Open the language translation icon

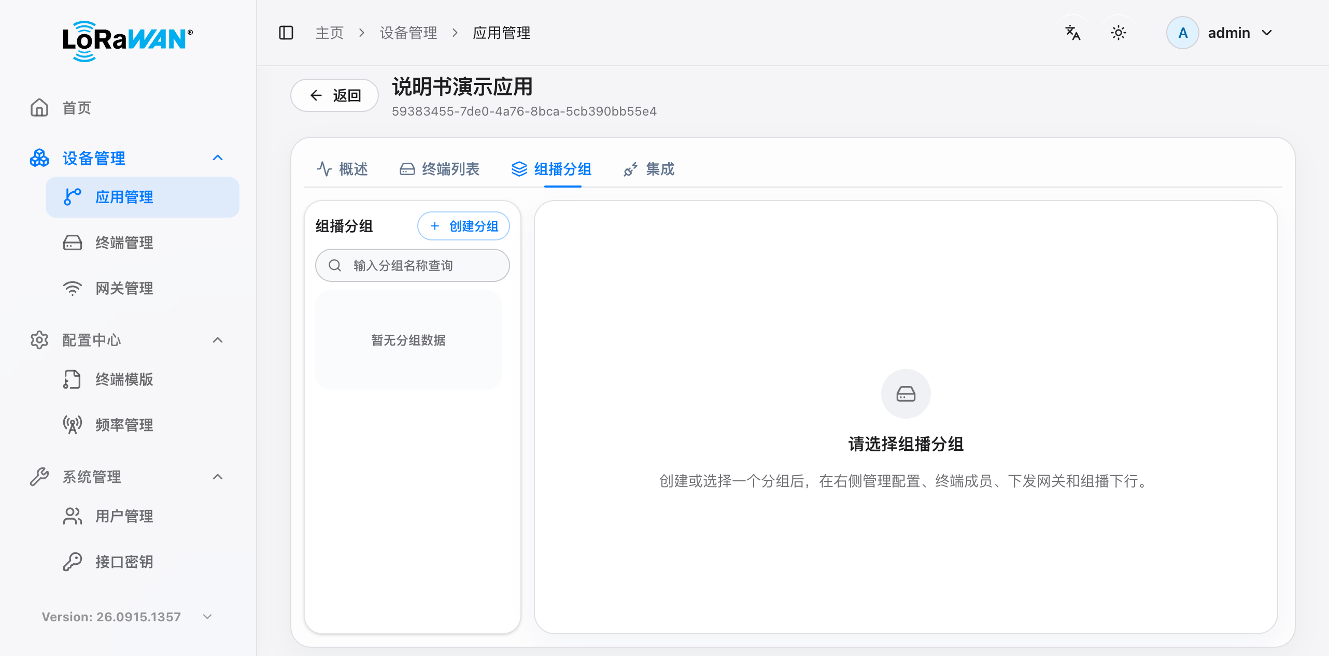point(1072,33)
